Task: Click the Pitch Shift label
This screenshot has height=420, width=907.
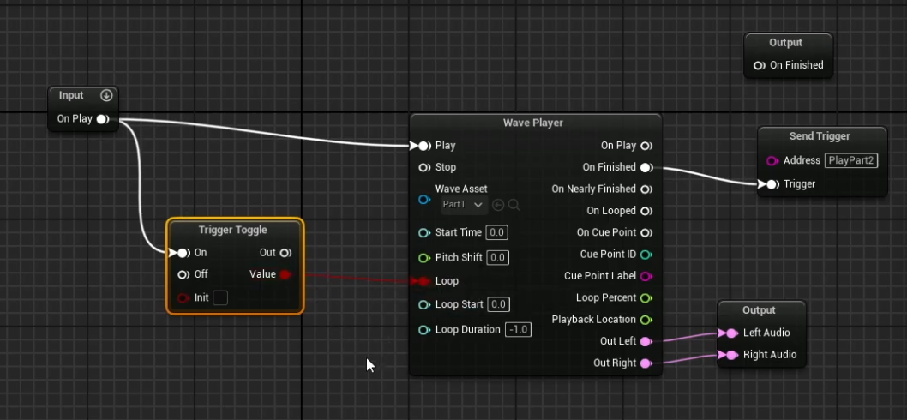Action: coord(459,257)
